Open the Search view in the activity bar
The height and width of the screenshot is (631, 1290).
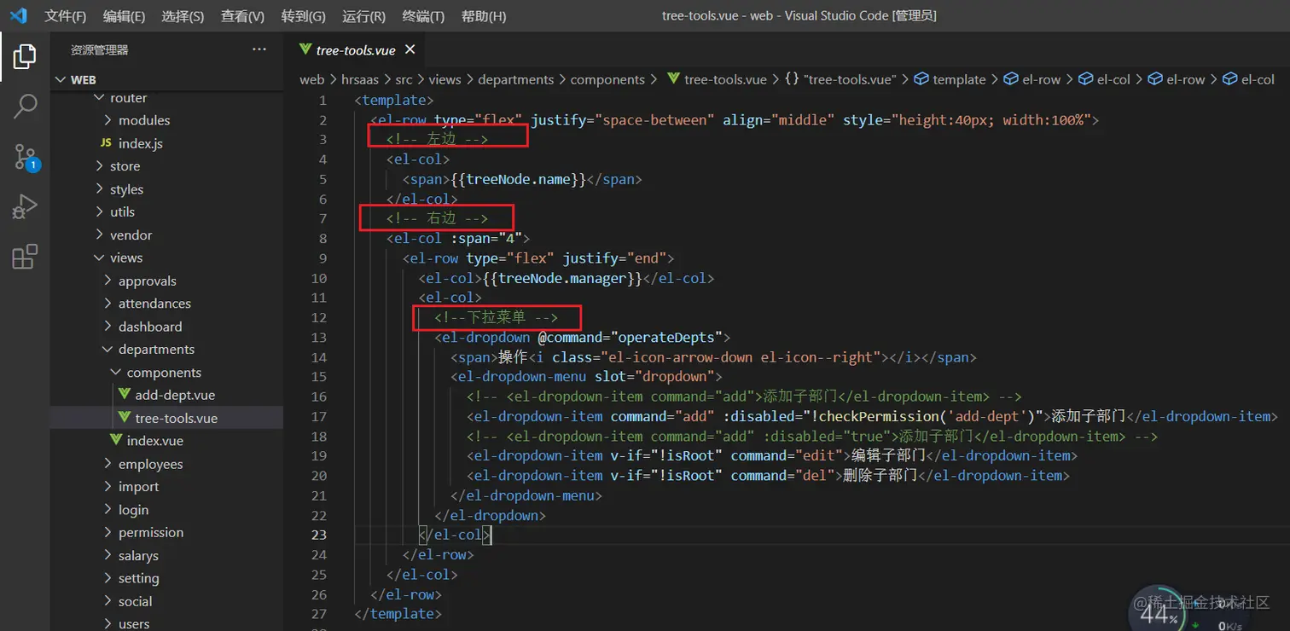pos(25,107)
